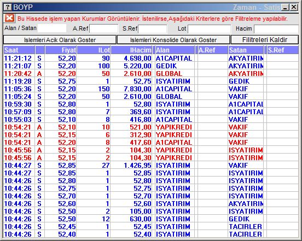Select the row with time 11:21:12
Image resolution: width=302 pixels, height=241 pixels.
coord(151,58)
